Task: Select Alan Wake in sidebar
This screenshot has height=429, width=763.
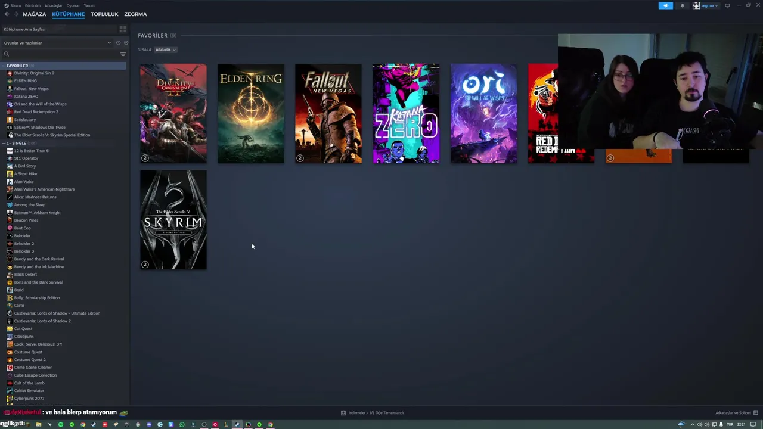Action: pos(24,182)
